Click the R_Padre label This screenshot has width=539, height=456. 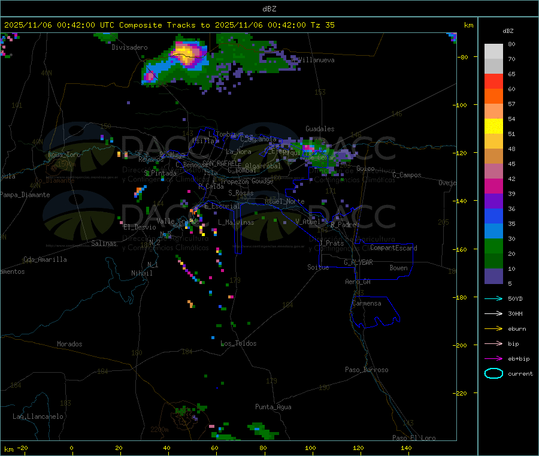click(343, 225)
